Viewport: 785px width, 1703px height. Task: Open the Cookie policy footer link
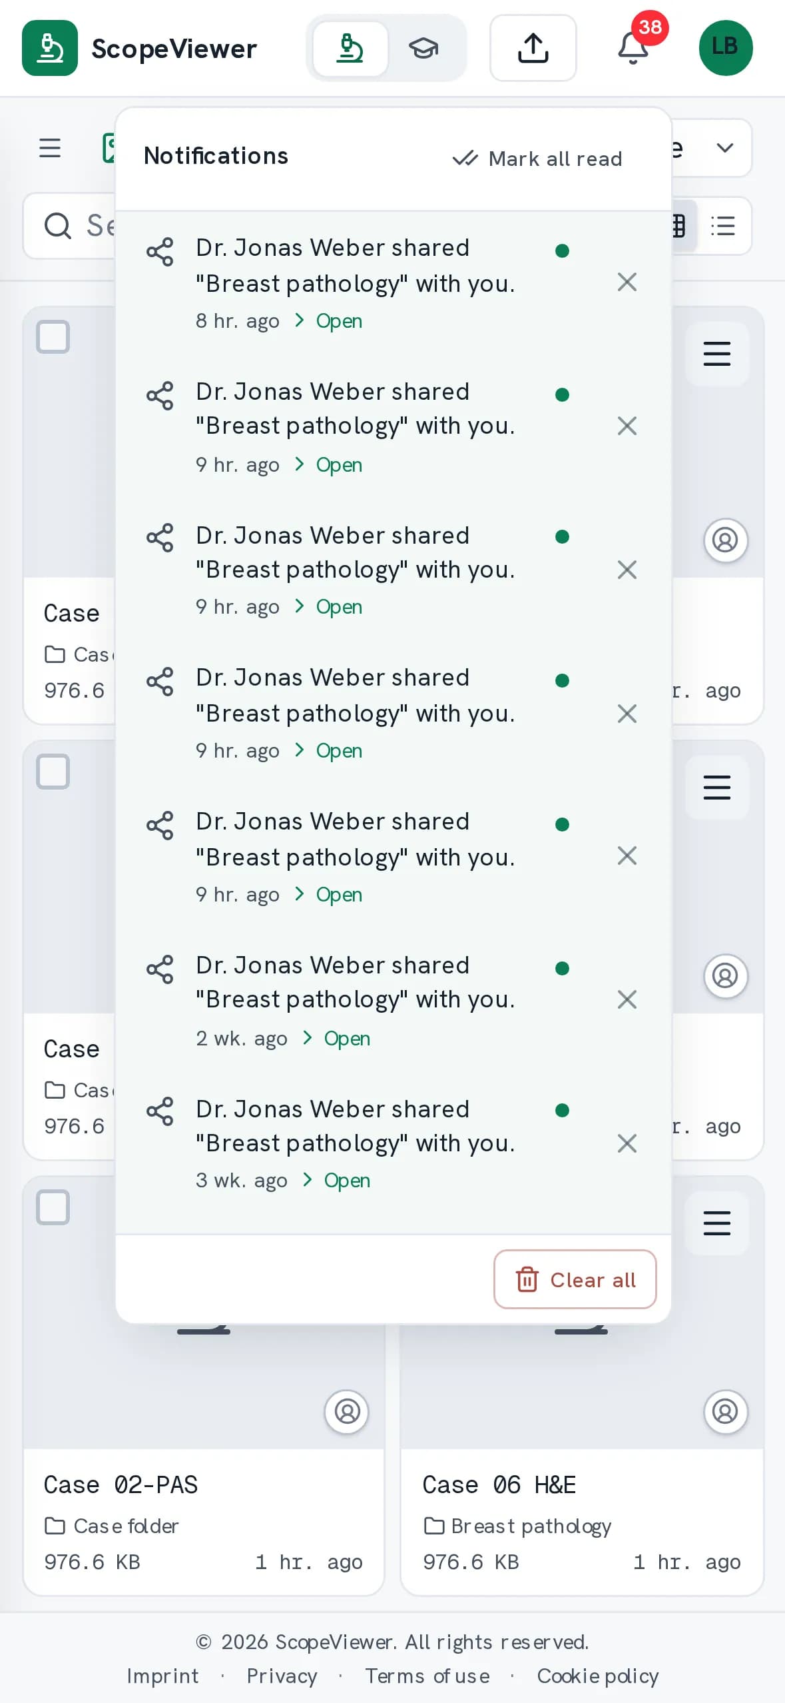click(598, 1676)
